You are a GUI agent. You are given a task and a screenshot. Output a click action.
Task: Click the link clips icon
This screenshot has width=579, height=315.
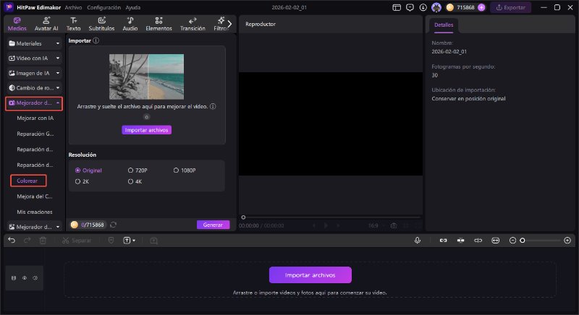[x=443, y=241]
